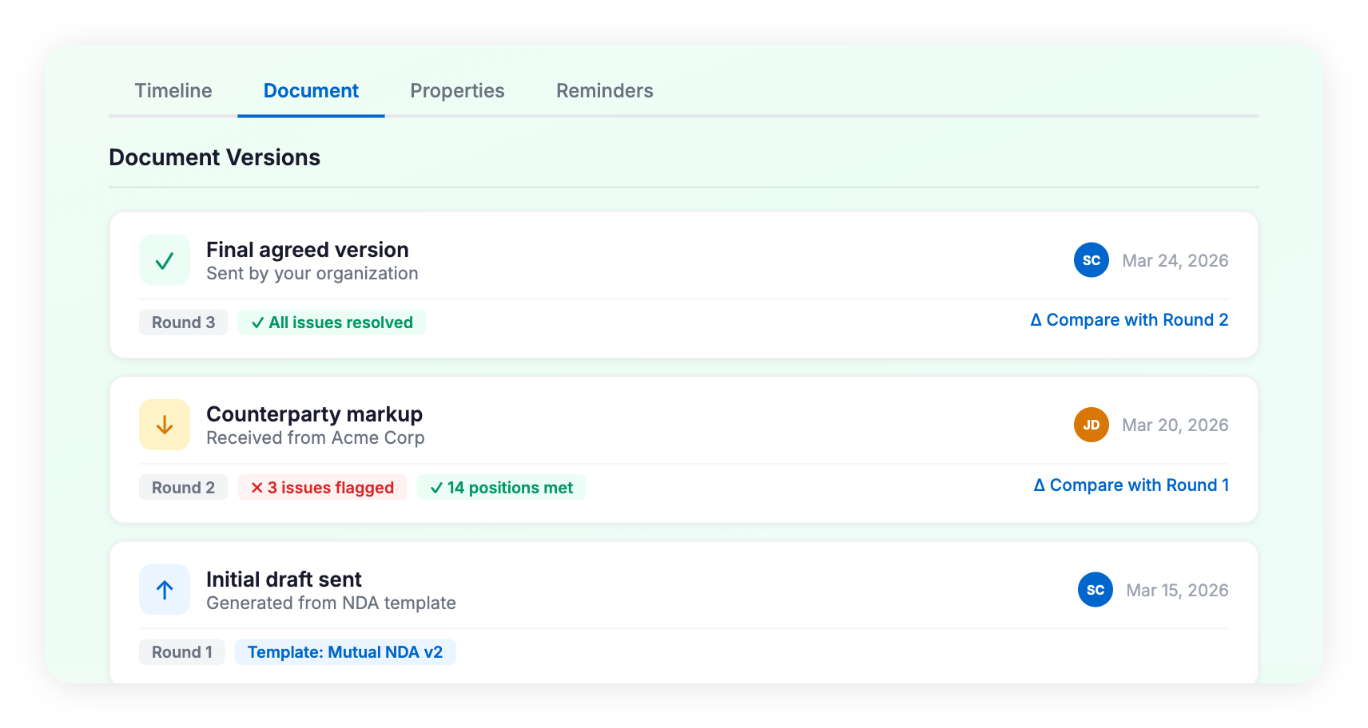Open Compare with Round 2 link
Viewport: 1368px width, 728px height.
pos(1129,320)
